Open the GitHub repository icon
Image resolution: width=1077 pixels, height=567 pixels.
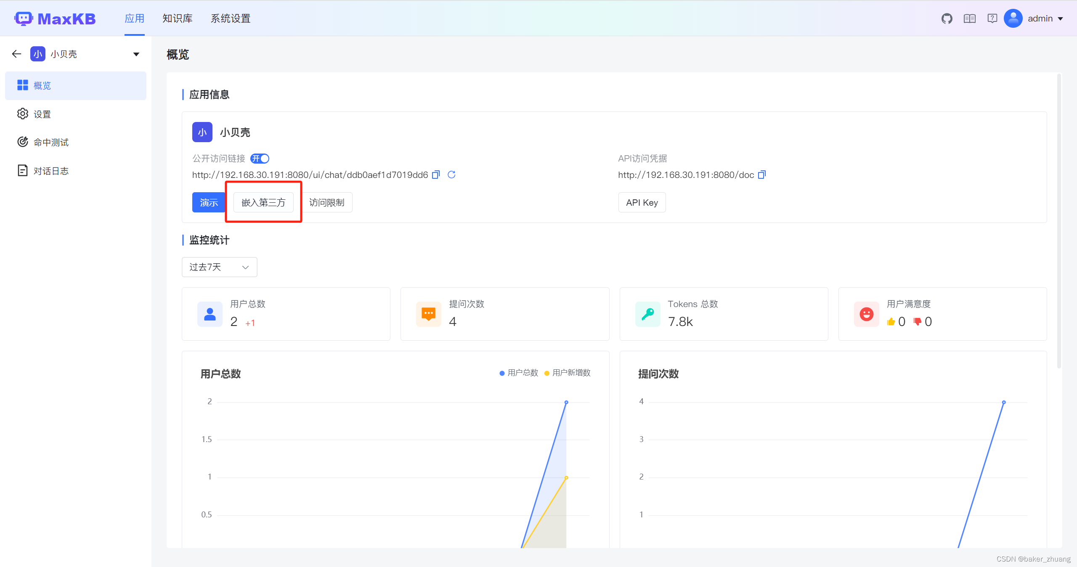tap(947, 19)
